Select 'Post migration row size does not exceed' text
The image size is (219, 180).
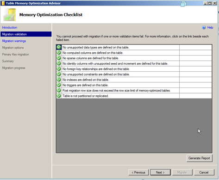117,91
